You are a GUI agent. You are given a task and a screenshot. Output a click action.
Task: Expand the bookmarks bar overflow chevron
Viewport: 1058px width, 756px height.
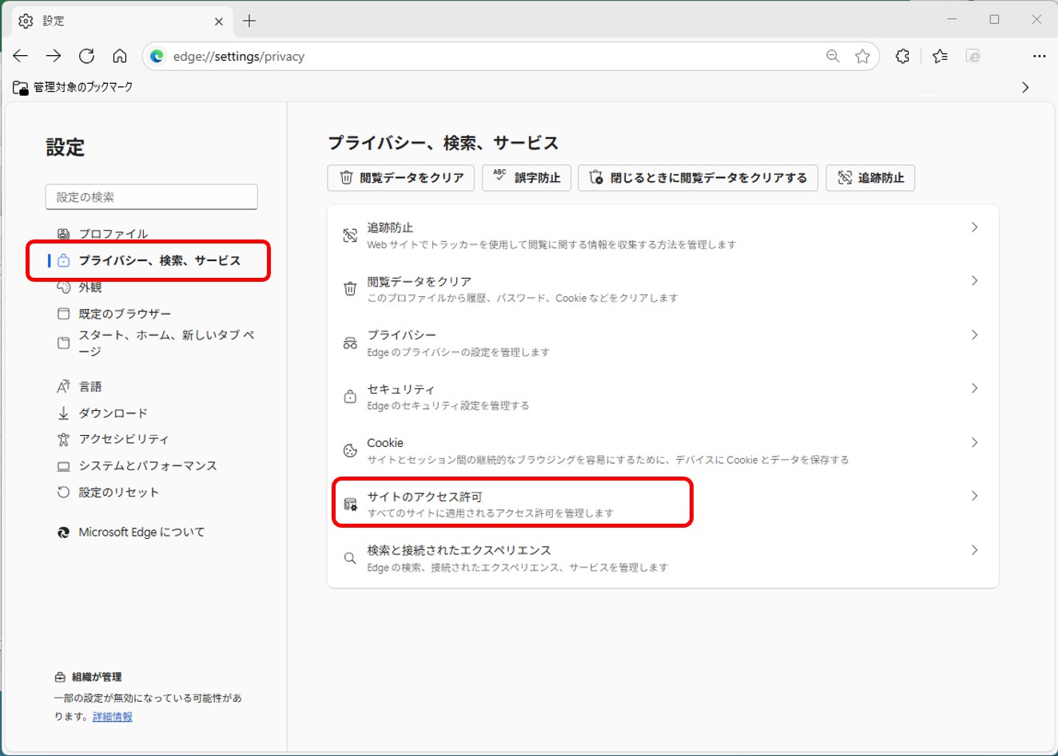tap(1025, 87)
